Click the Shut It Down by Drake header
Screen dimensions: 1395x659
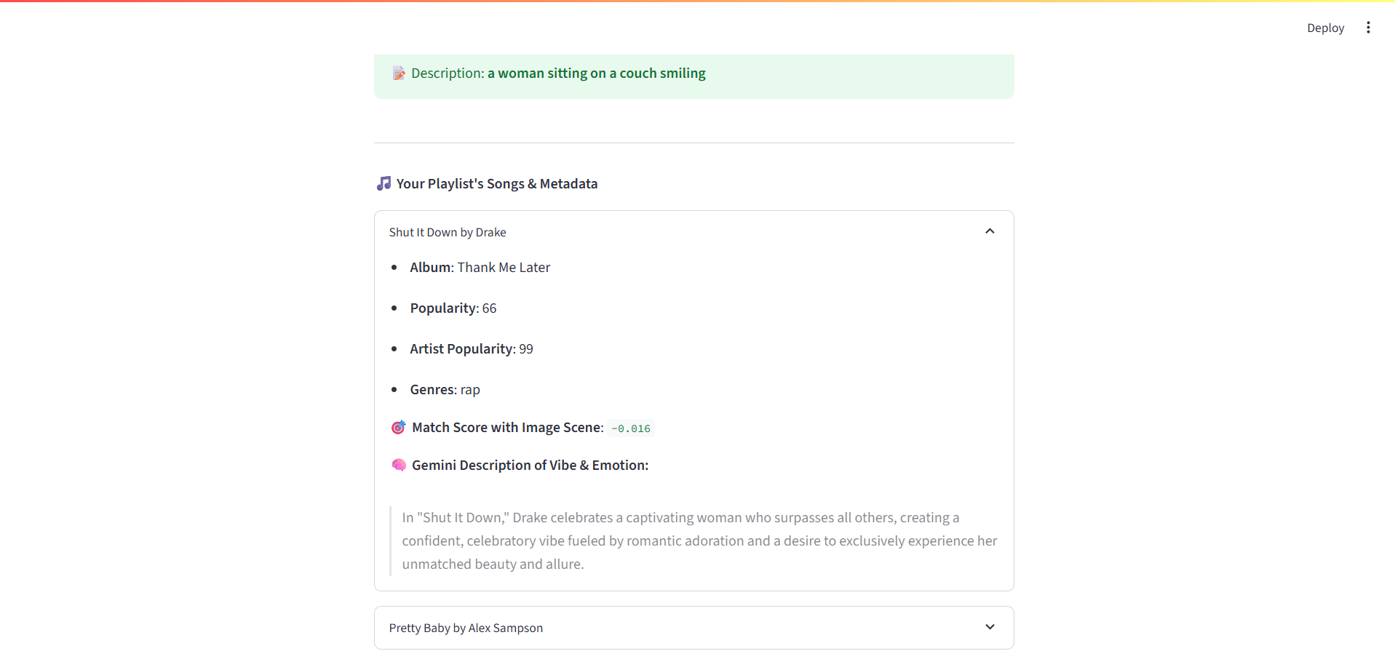tap(448, 232)
